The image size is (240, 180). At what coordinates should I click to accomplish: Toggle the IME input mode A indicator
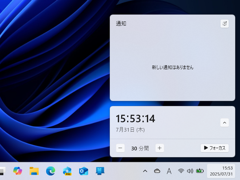pyautogui.click(x=169, y=171)
